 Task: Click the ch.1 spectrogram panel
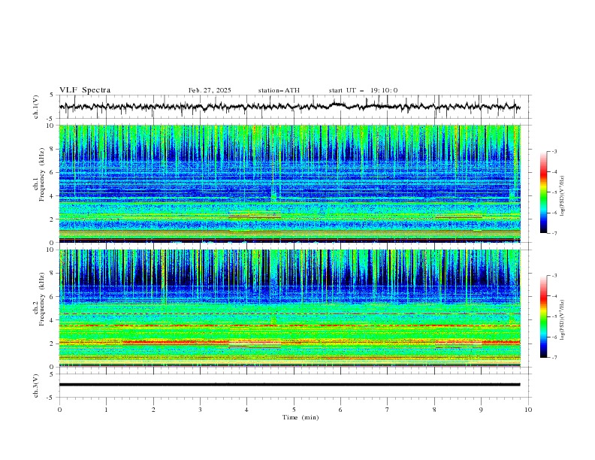click(289, 183)
